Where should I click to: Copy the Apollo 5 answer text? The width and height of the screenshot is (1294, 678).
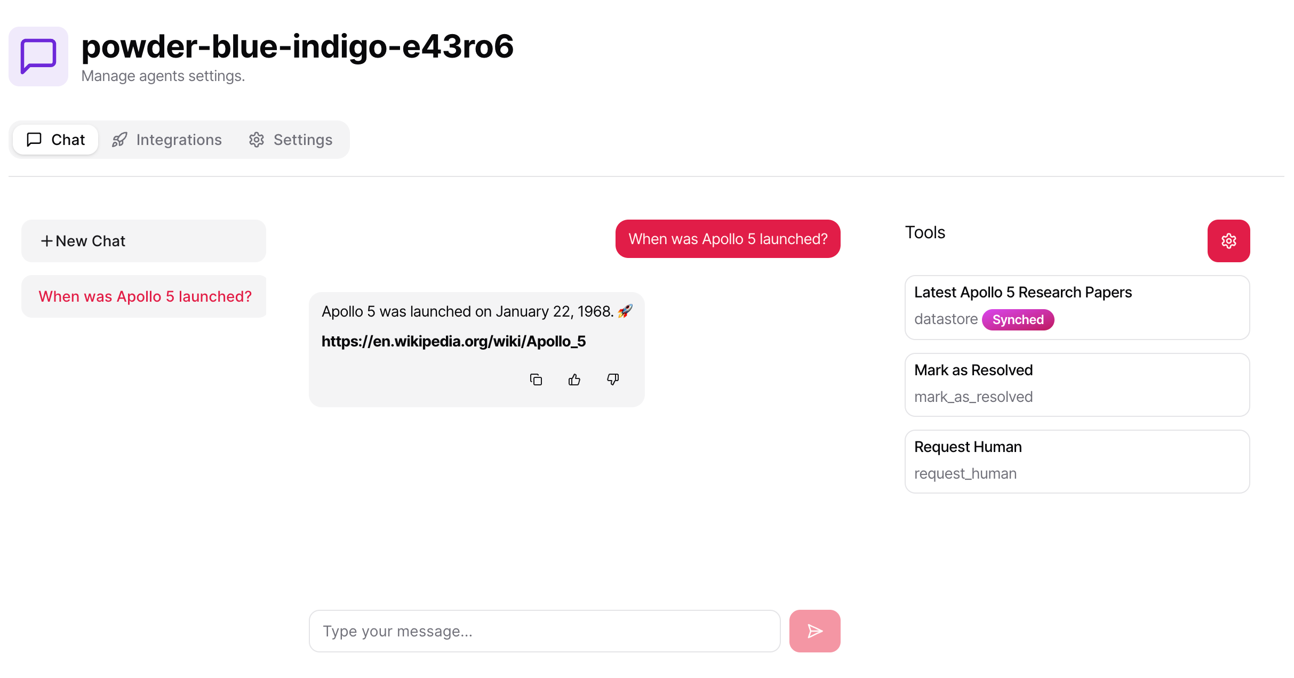536,380
